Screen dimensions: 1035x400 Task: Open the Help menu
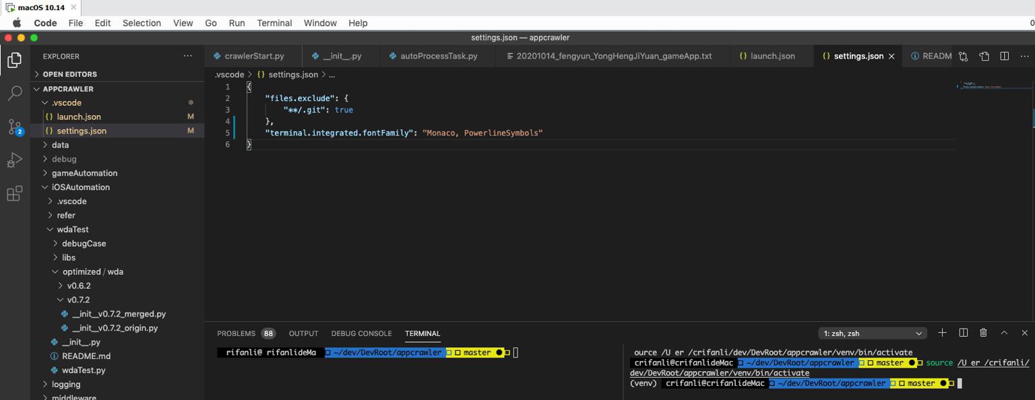(x=358, y=23)
